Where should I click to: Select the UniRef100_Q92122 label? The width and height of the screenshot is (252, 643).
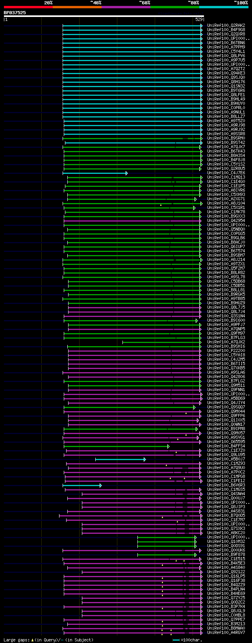tap(226, 572)
